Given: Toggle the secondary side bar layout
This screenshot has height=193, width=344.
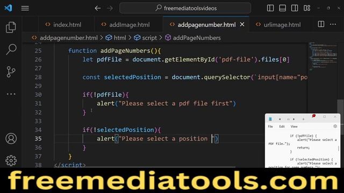Looking at the screenshot, I should pos(295,8).
